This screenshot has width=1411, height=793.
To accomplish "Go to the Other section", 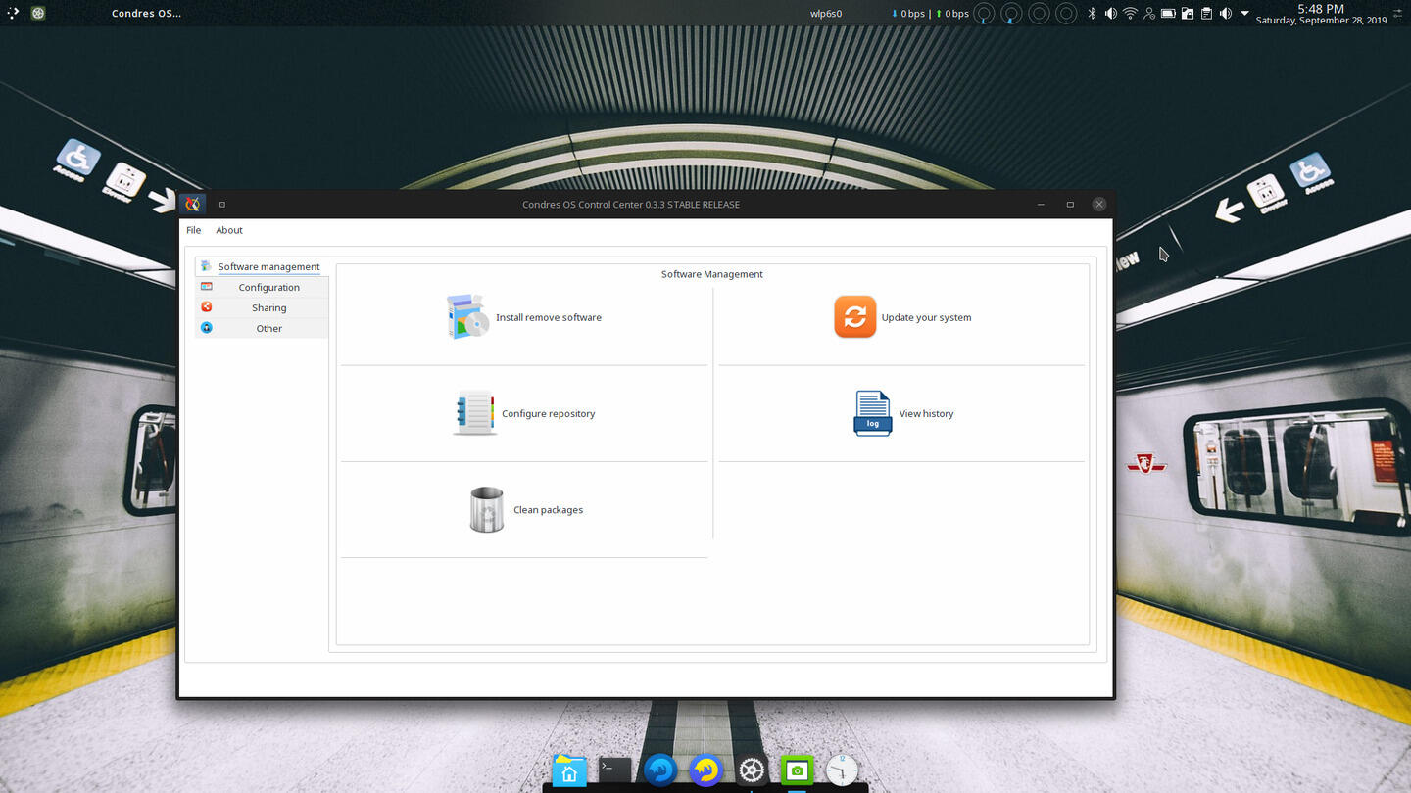I will coord(262,328).
